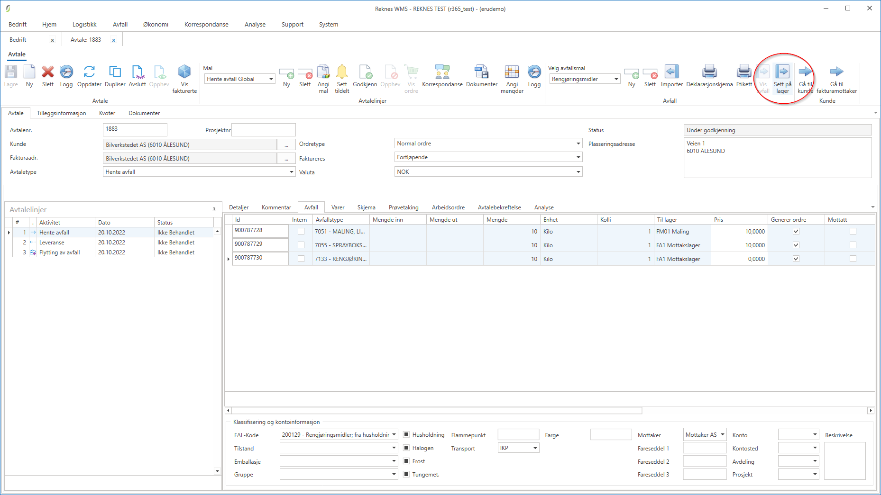Print a label with Etikett

[x=744, y=76]
